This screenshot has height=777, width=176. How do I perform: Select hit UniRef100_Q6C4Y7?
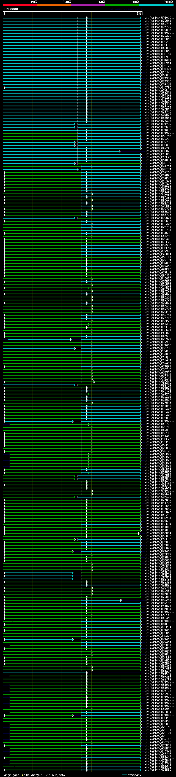coord(158,381)
